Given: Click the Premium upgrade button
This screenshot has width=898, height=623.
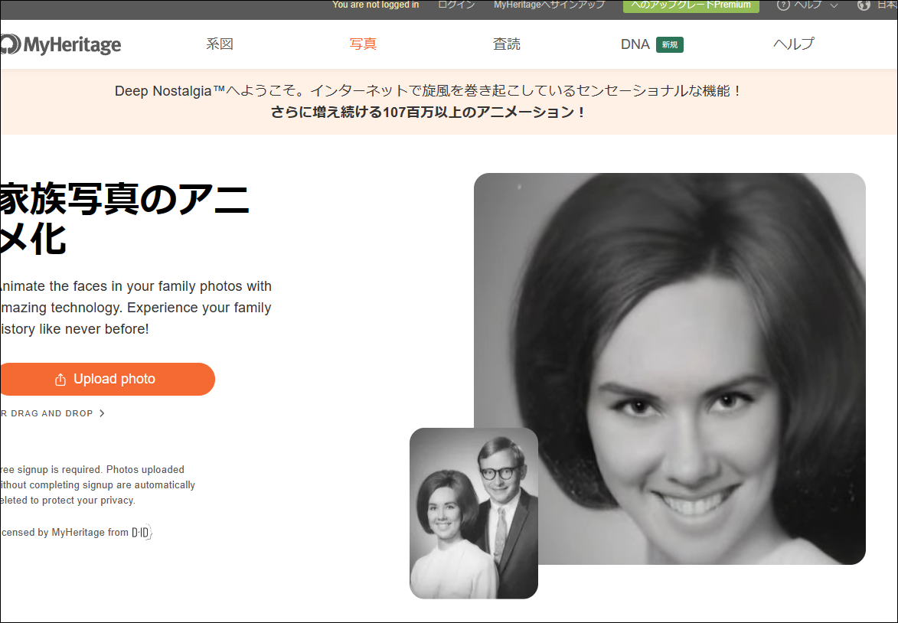Looking at the screenshot, I should tap(691, 5).
